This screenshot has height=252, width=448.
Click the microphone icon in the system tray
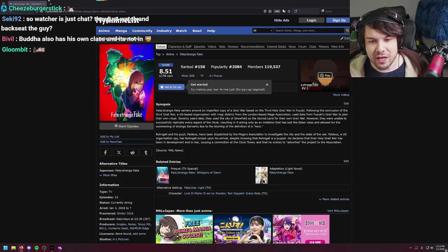(x=422, y=248)
